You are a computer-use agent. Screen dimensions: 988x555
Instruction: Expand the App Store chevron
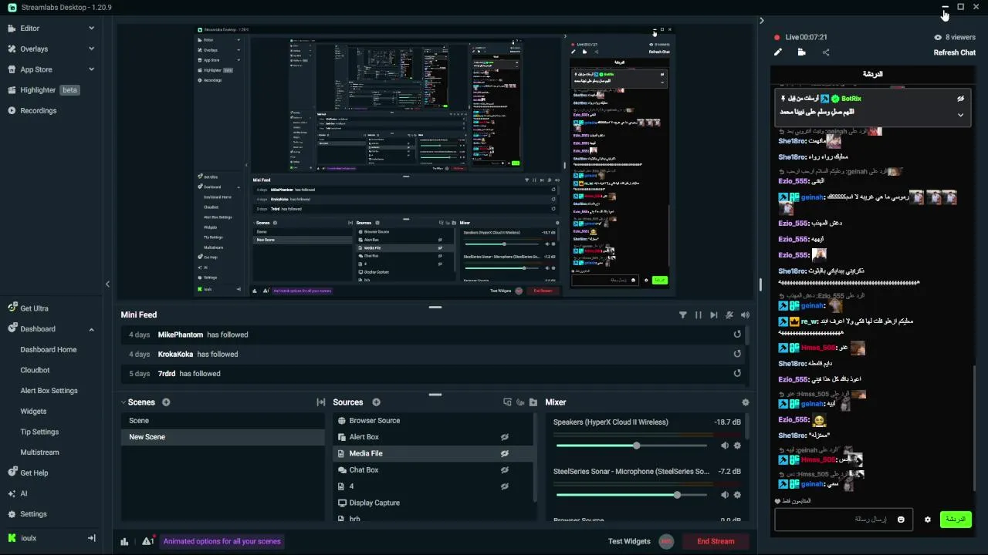pos(91,69)
